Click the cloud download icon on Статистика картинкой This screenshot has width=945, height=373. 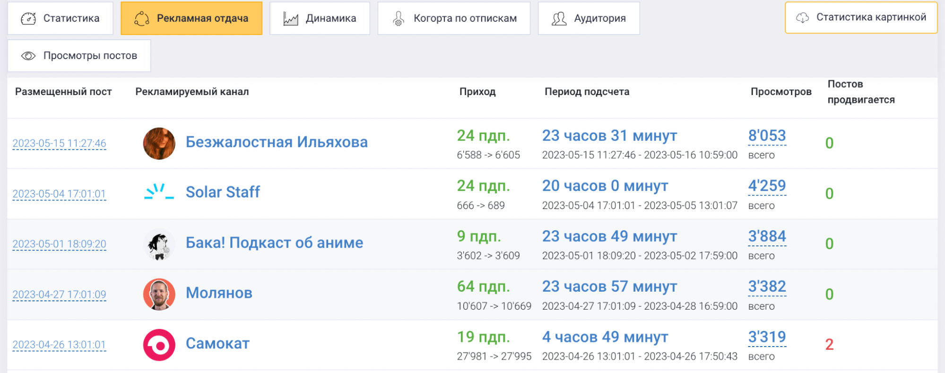point(803,17)
